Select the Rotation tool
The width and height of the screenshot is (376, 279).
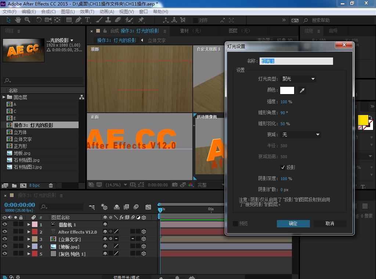click(x=39, y=20)
